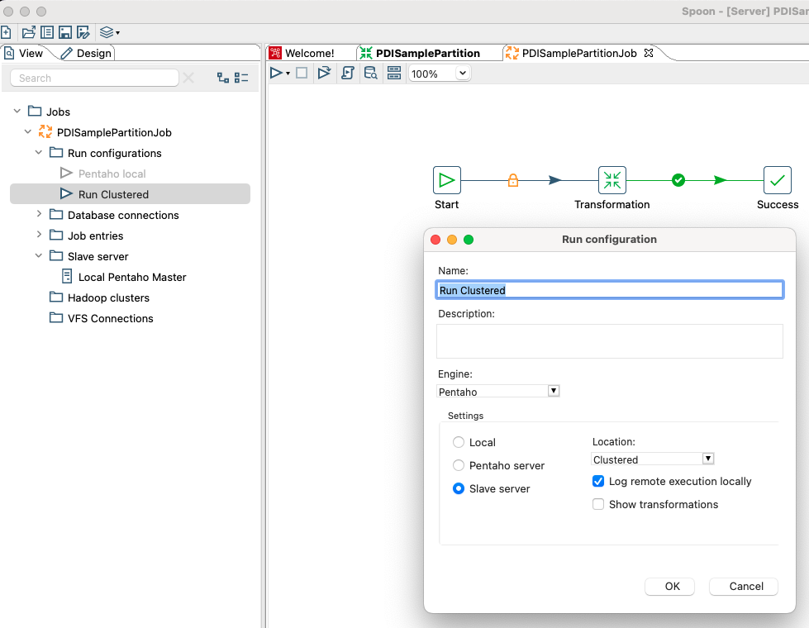Click the Save file icon in main toolbar
809x628 pixels.
(x=66, y=31)
